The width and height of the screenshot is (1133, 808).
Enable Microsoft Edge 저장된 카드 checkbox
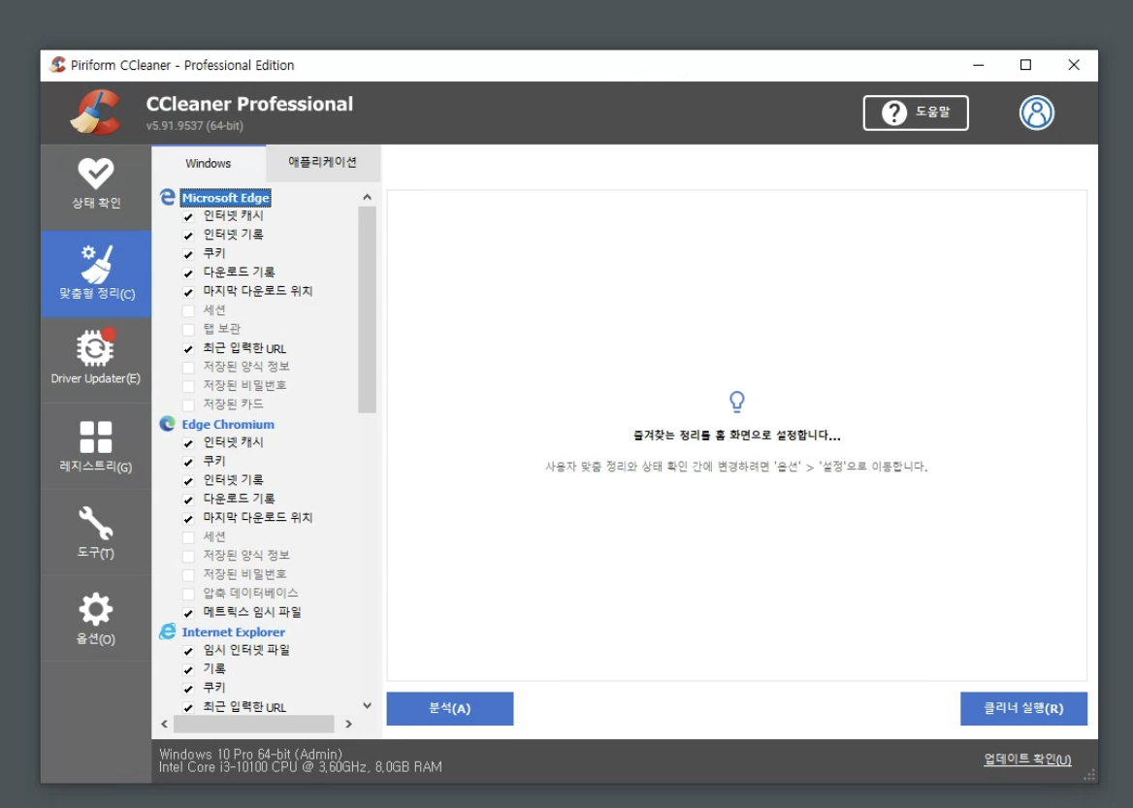pyautogui.click(x=188, y=404)
